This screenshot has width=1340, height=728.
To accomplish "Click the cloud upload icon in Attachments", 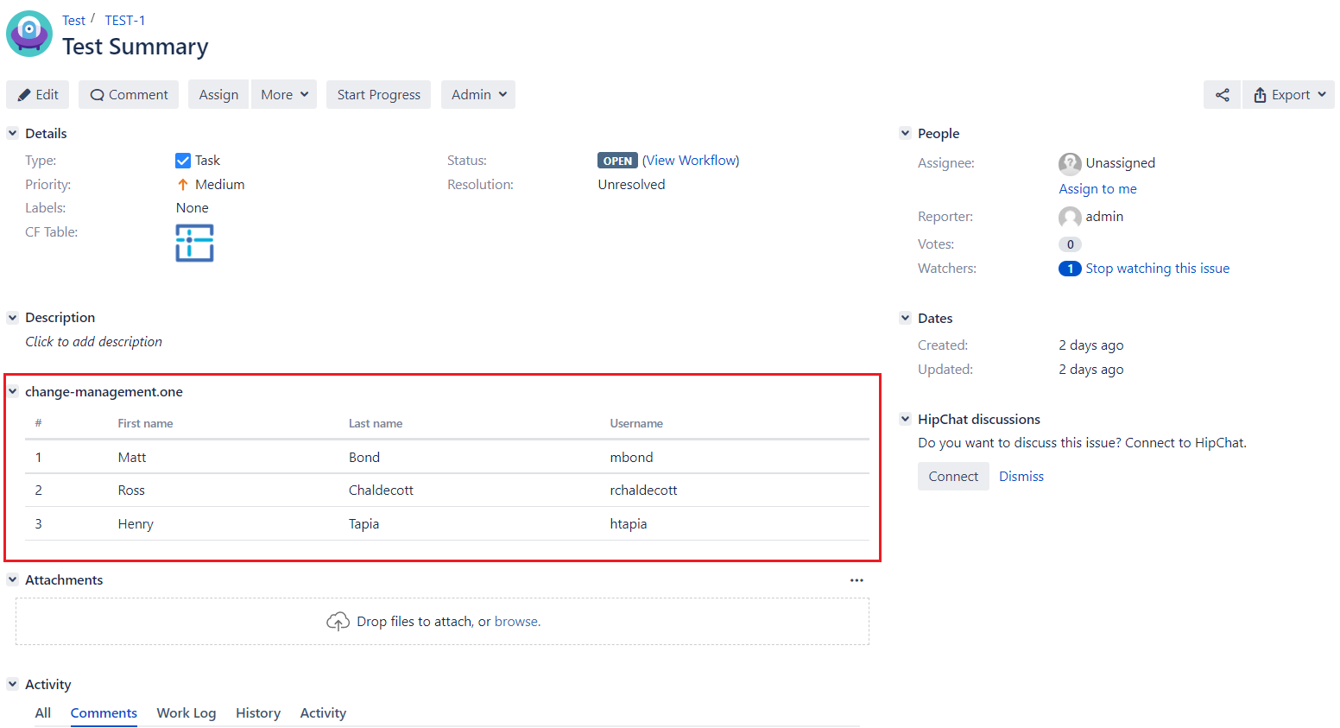I will 338,621.
